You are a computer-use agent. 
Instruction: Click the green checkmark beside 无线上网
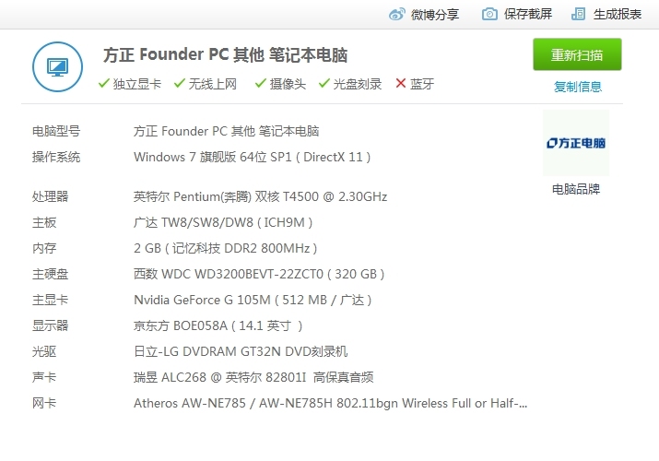coord(180,83)
